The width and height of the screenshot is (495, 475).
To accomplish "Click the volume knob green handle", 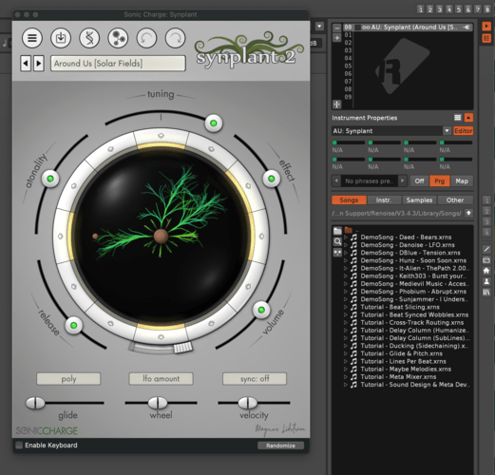I will [261, 310].
